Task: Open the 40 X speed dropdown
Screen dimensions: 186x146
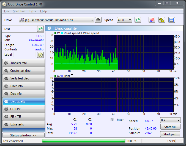Action: [125, 20]
